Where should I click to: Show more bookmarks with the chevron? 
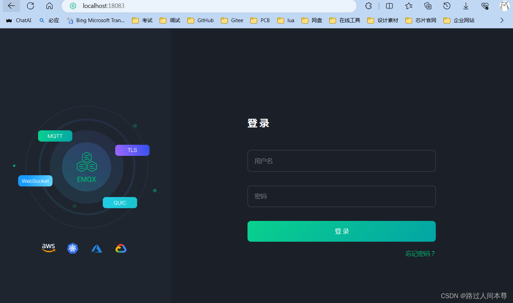pyautogui.click(x=502, y=20)
